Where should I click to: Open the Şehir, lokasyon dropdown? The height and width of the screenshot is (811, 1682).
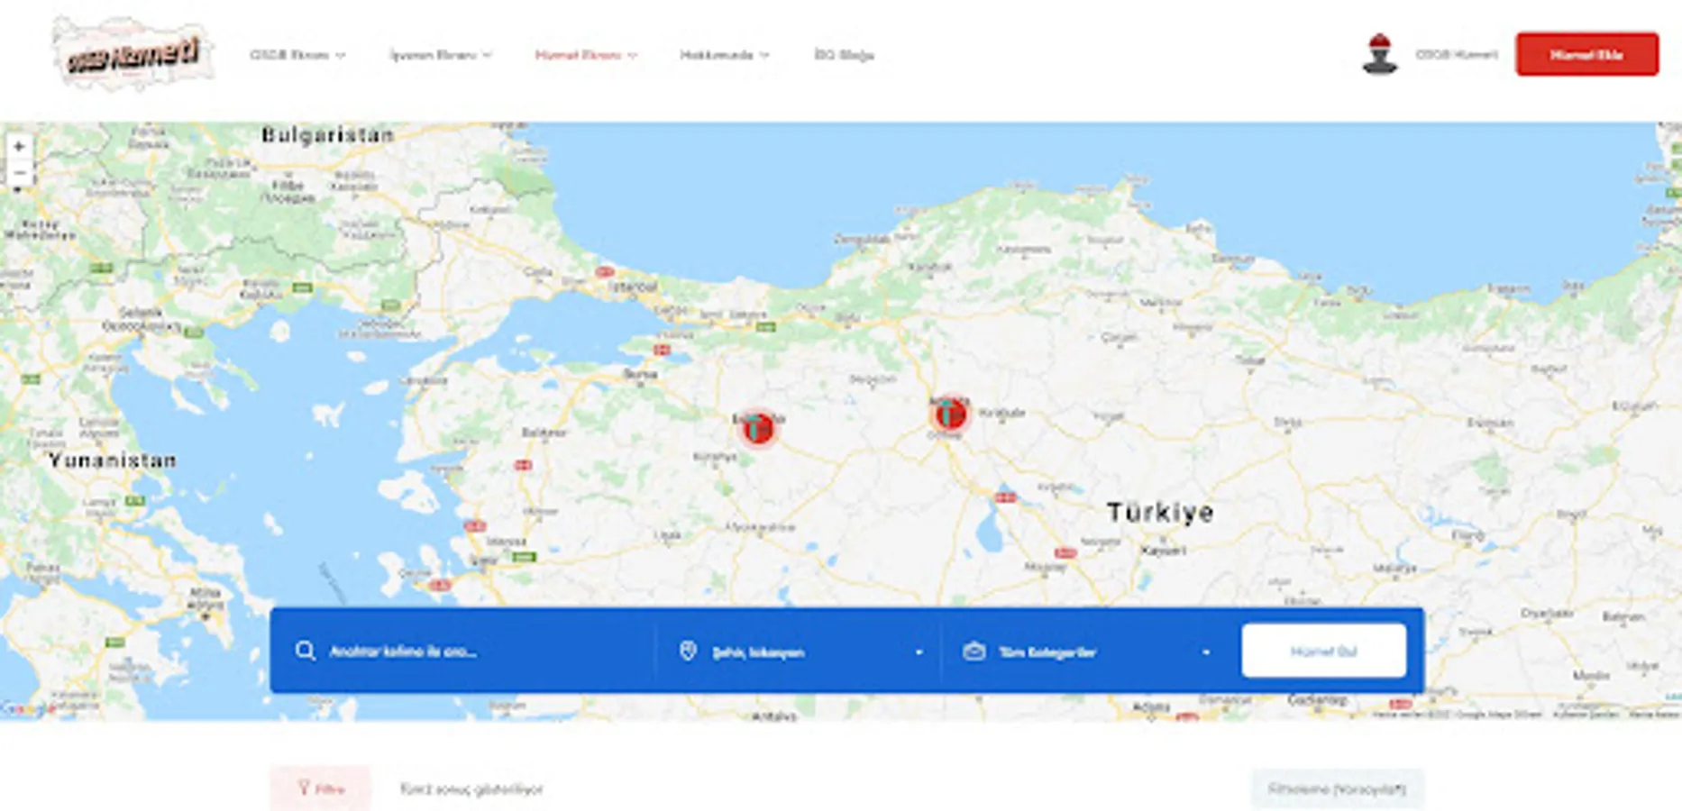[x=800, y=652]
